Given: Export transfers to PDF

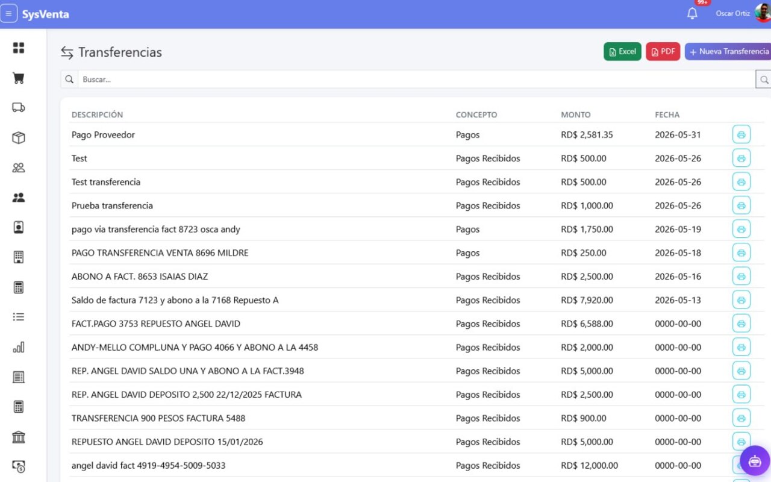Looking at the screenshot, I should (663, 52).
